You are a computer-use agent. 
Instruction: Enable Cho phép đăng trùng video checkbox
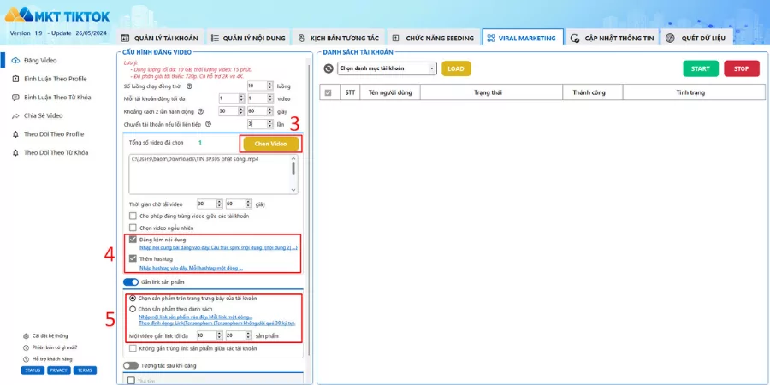(132, 216)
